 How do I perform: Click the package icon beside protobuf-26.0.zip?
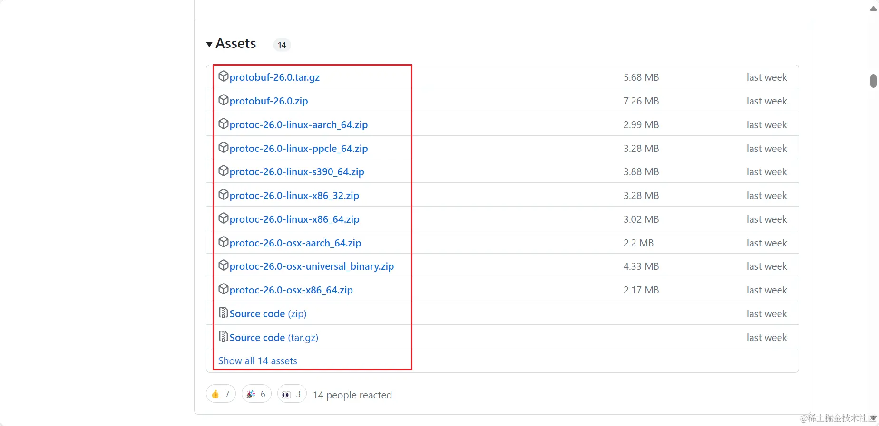point(224,100)
